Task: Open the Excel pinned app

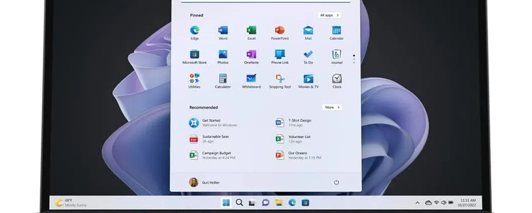Action: pyautogui.click(x=251, y=33)
